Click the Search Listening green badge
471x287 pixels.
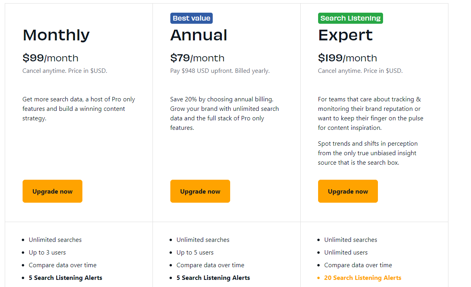coord(350,18)
